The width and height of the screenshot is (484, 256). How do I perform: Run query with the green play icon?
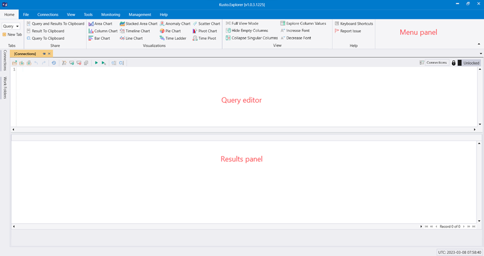(97, 63)
